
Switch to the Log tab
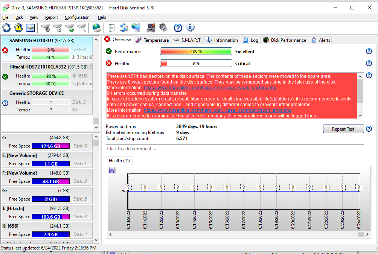coord(250,40)
